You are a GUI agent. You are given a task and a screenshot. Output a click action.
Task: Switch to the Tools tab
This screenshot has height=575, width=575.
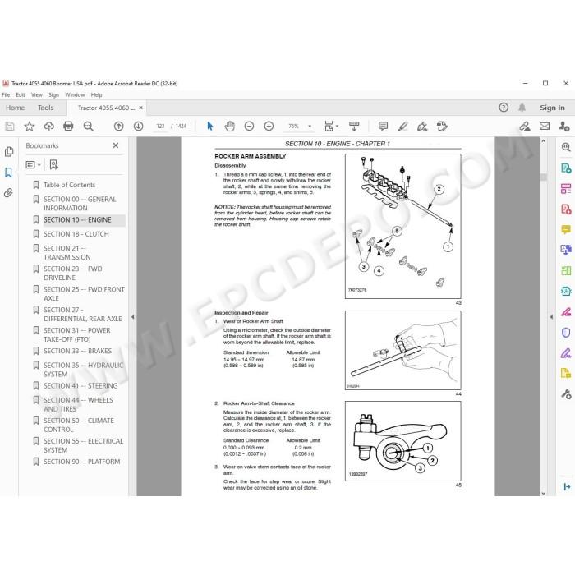pyautogui.click(x=45, y=108)
